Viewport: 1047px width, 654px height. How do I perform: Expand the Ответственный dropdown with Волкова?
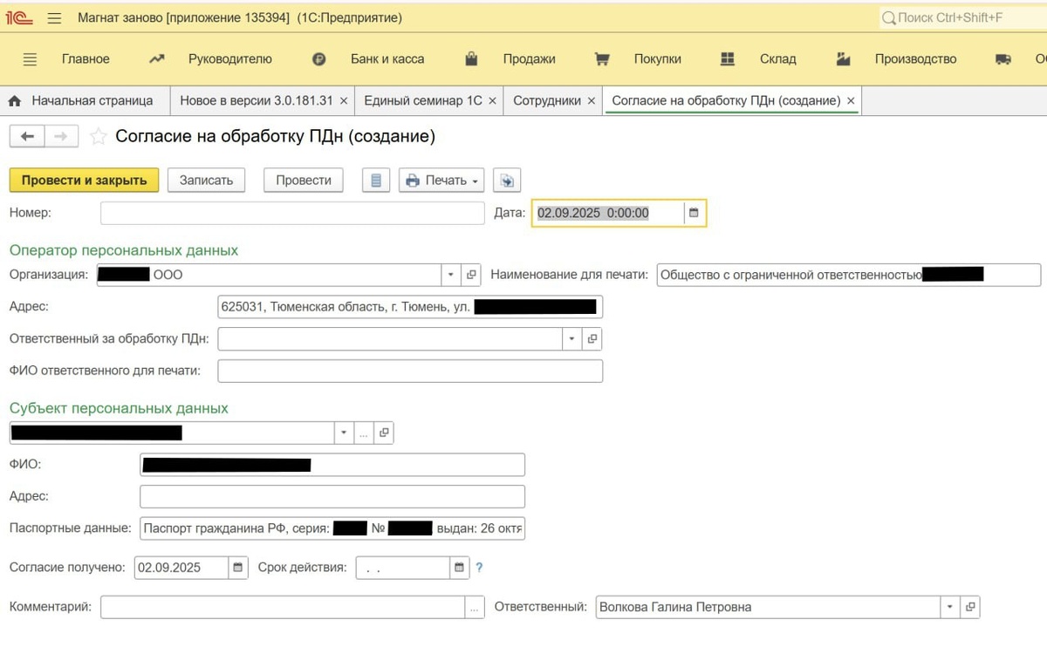(x=949, y=607)
